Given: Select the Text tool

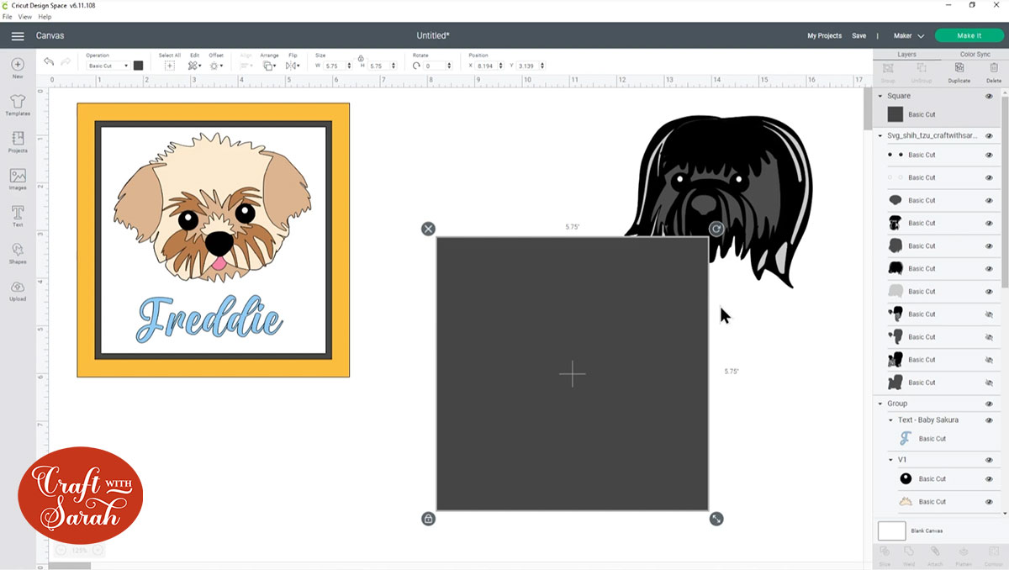Looking at the screenshot, I should (x=17, y=215).
